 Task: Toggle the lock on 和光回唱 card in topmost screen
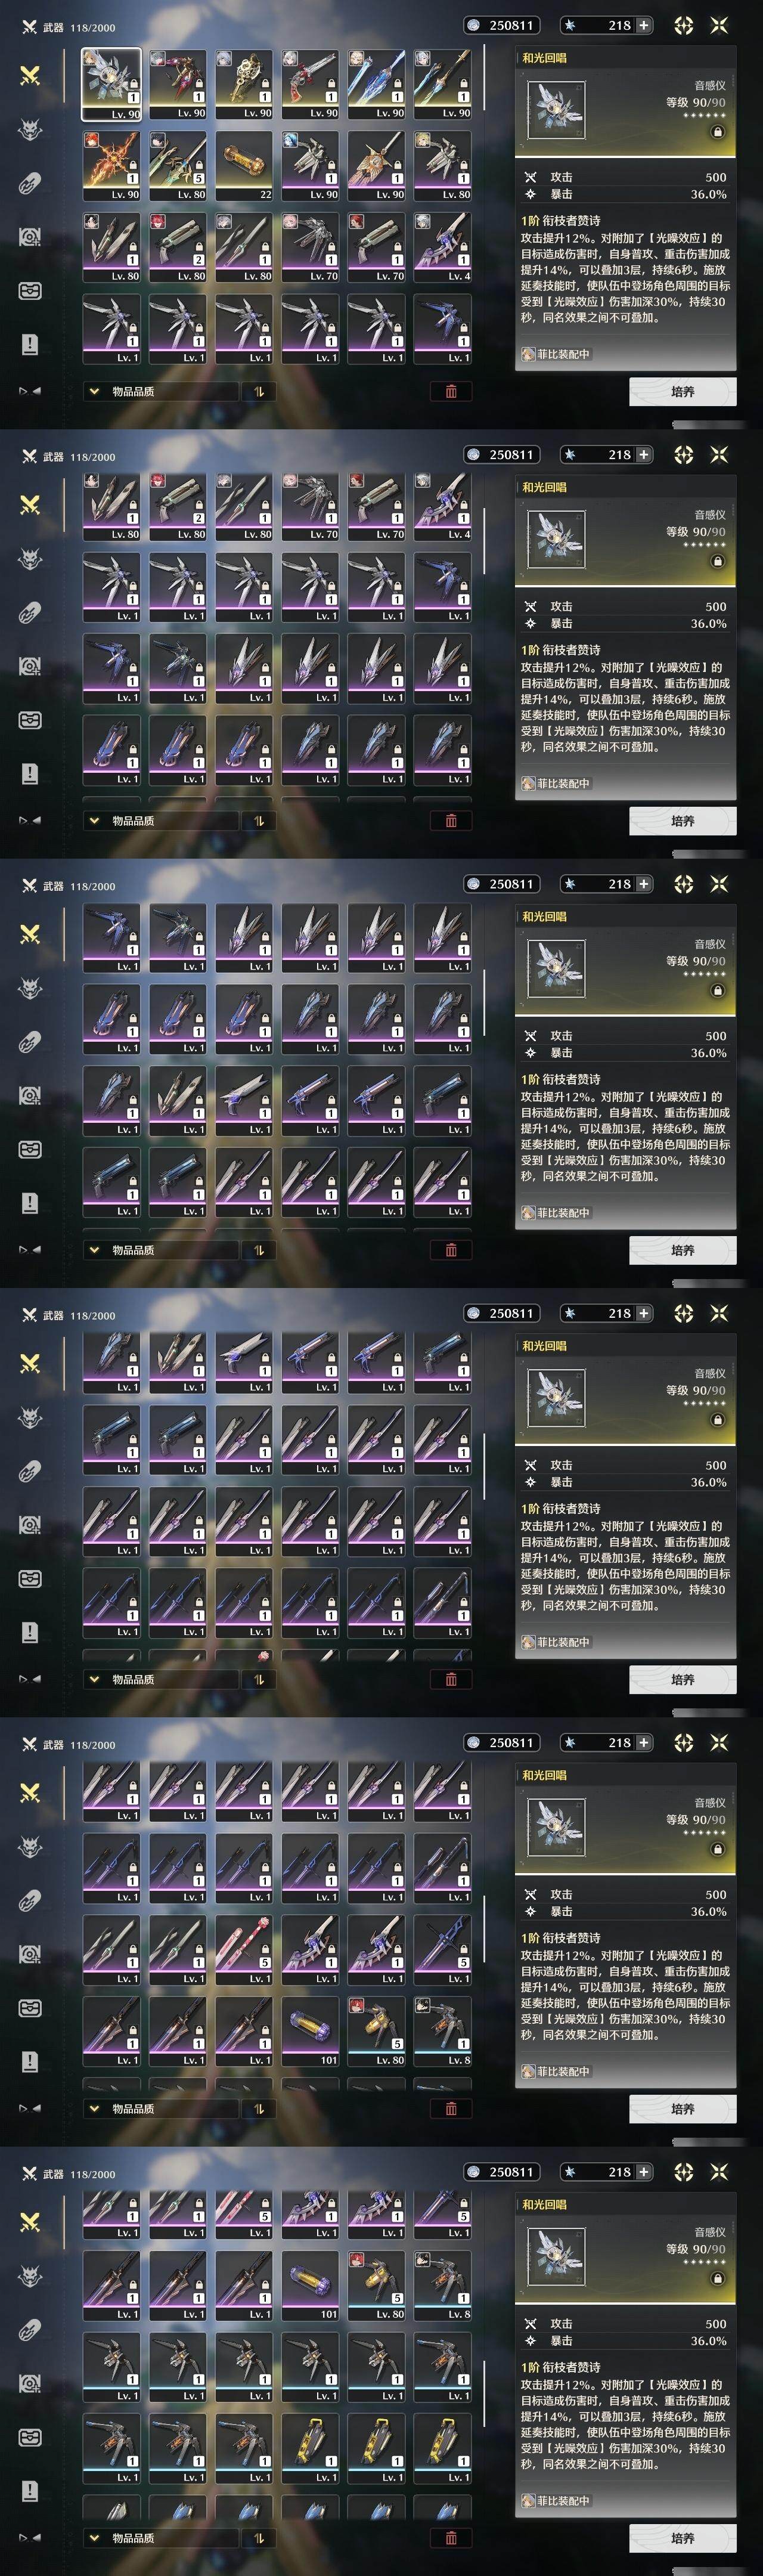717,131
